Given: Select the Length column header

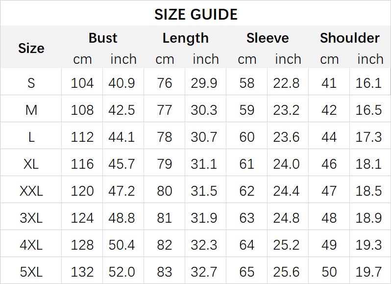Looking at the screenshot, I should 185,38.
